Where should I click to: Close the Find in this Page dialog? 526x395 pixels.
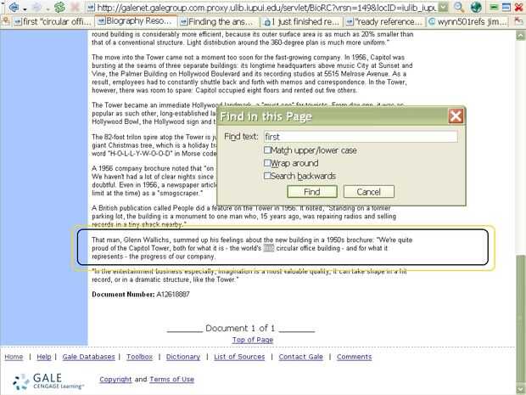456,116
